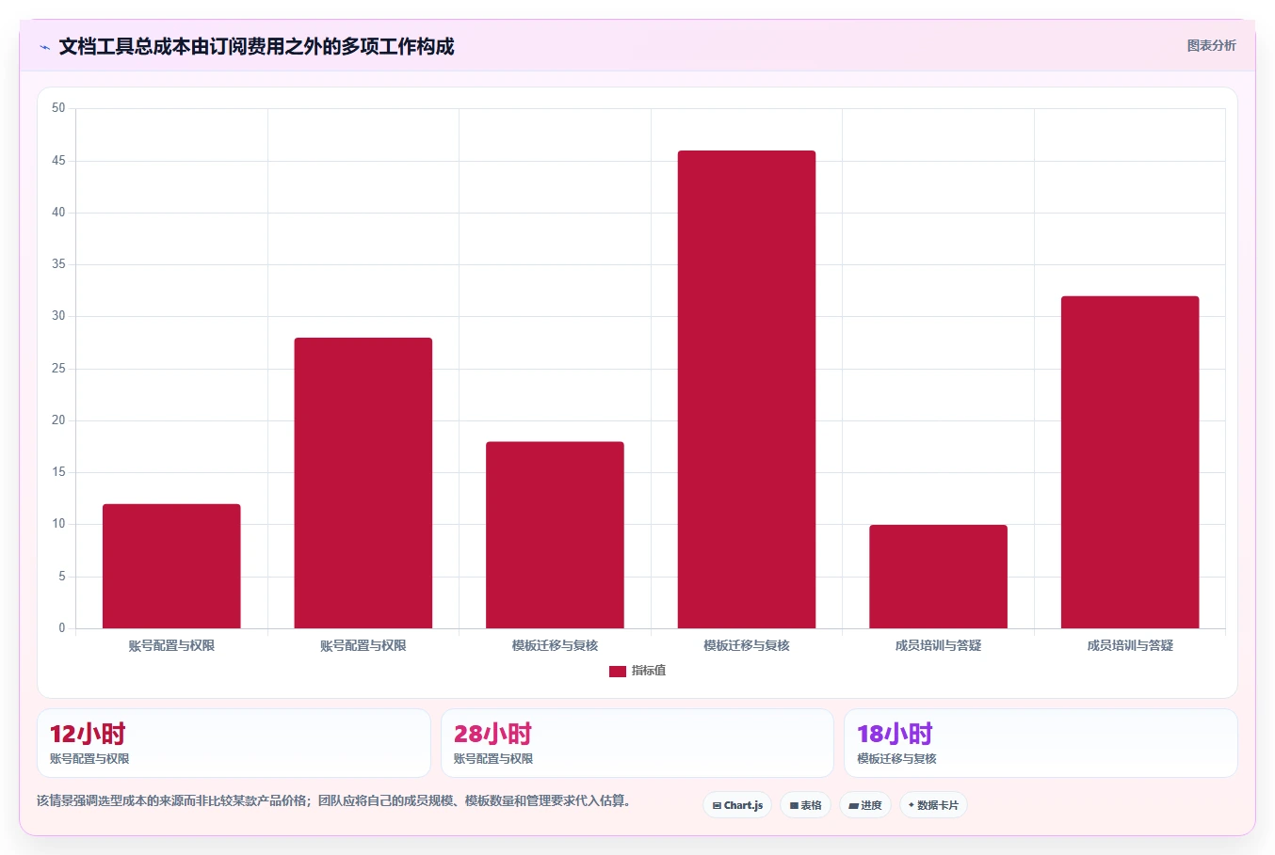Click the 模板迁移与复核 bar with value 18
This screenshot has width=1275, height=855.
coord(555,535)
